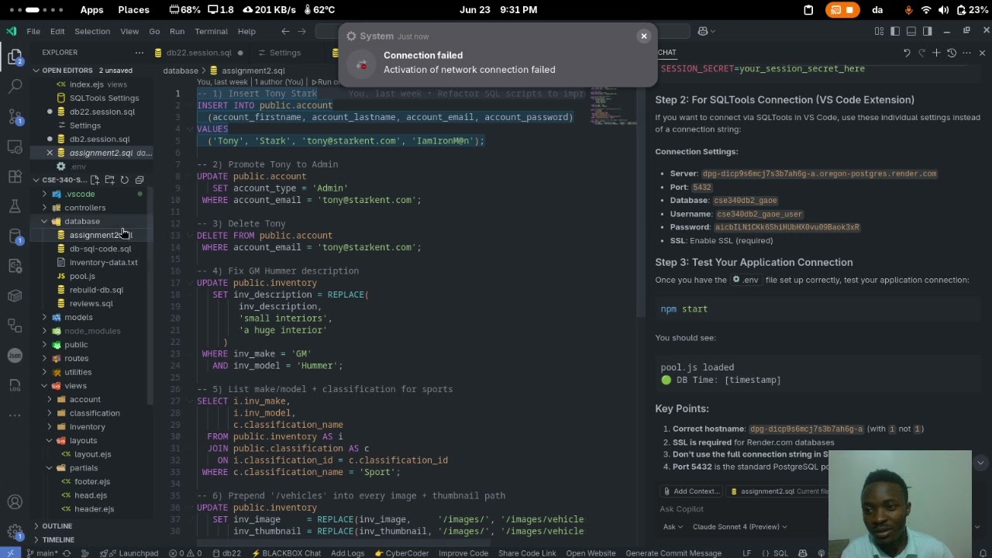
Task: Show chat history
Action: click(x=952, y=53)
